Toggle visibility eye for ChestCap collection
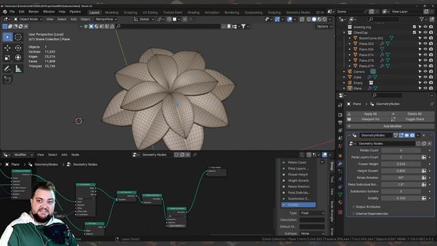The height and width of the screenshot is (246, 437). click(425, 32)
